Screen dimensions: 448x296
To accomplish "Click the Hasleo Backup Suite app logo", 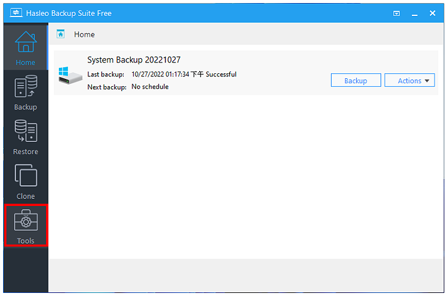I will pos(16,13).
